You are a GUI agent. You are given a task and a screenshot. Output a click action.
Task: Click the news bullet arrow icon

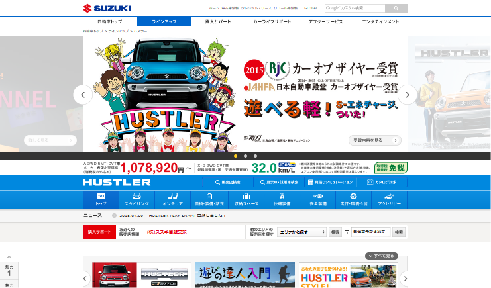[x=114, y=216]
